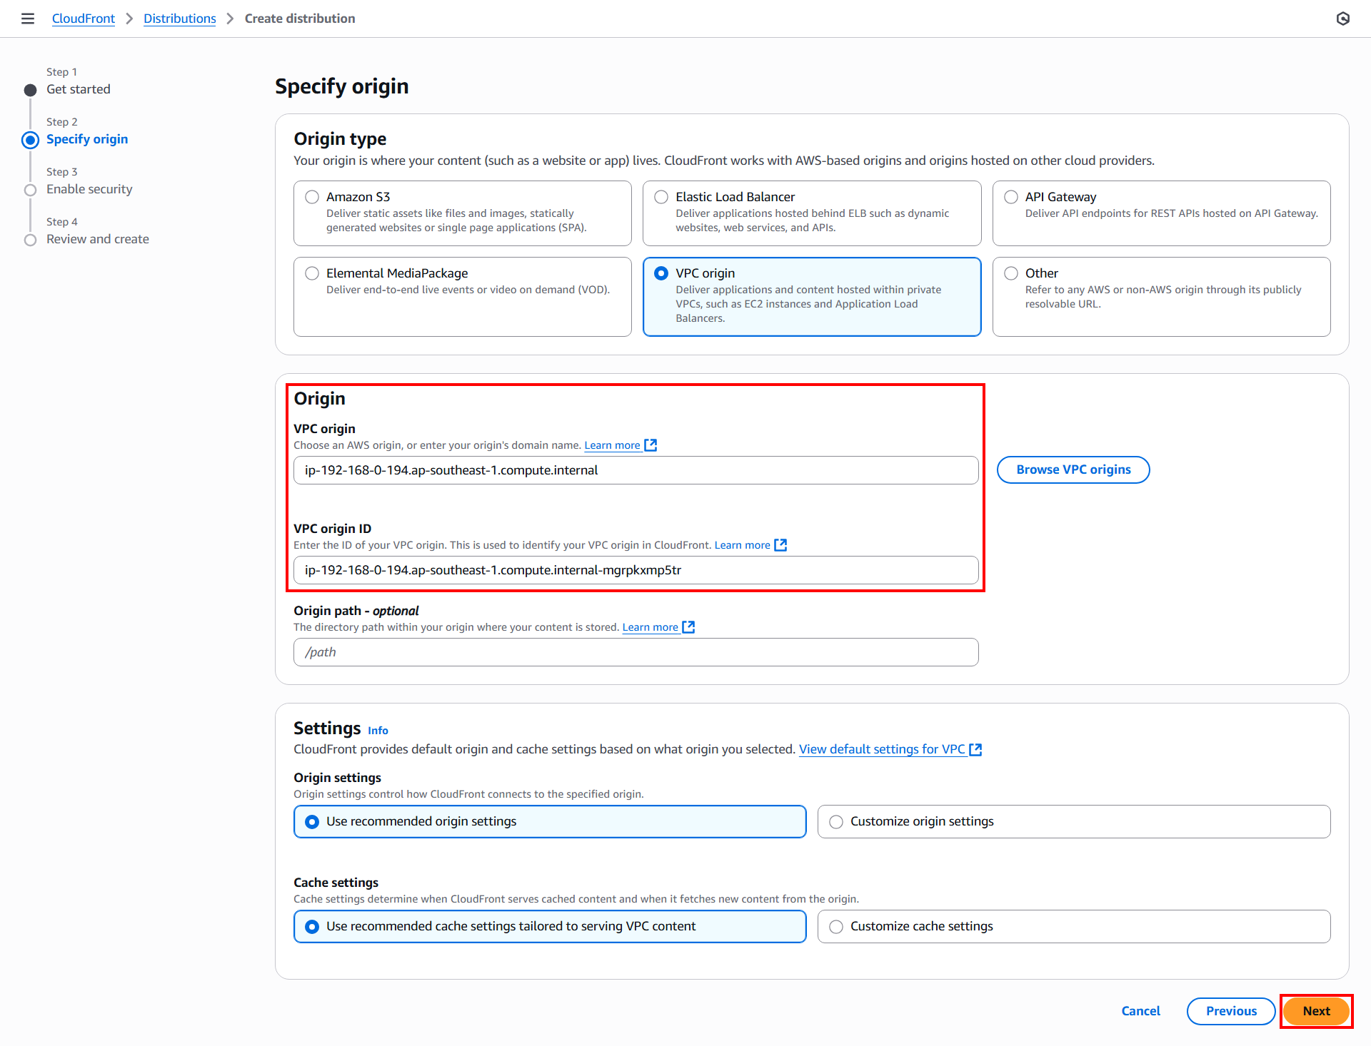Open the hamburger navigation menu
This screenshot has height=1046, width=1371.
tap(28, 19)
